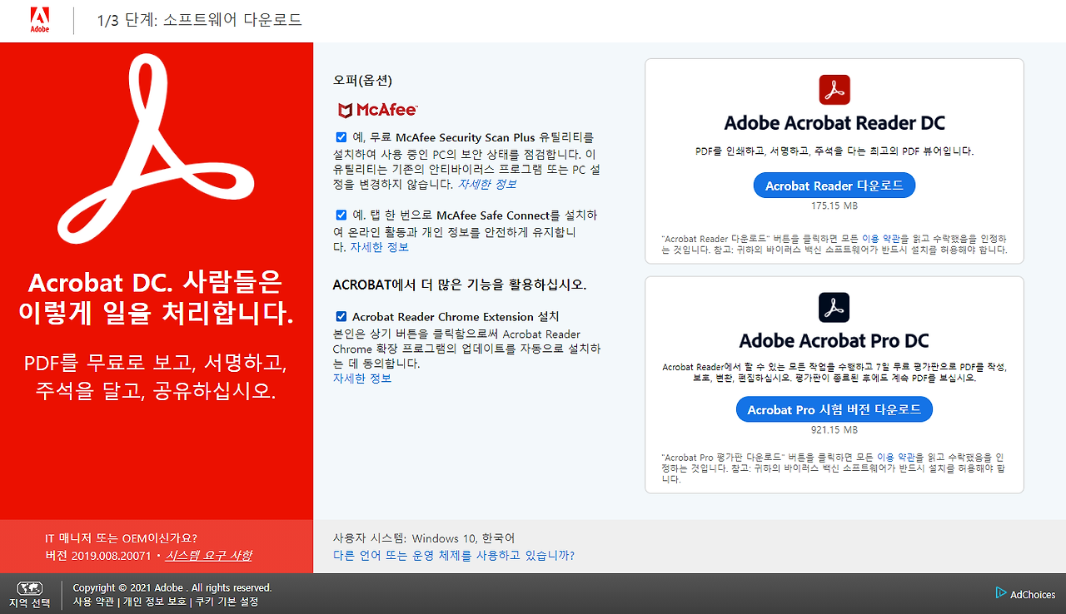The height and width of the screenshot is (614, 1066).
Task: Open 자세한 정보 link under Chrome Extension
Action: [x=362, y=378]
